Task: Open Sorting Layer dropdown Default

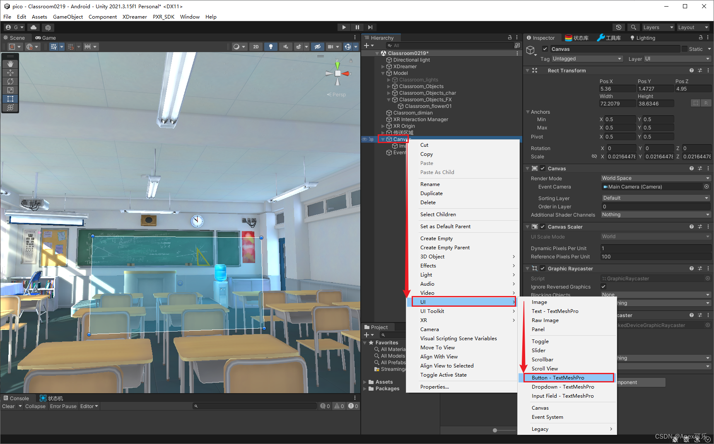Action: (x=656, y=198)
